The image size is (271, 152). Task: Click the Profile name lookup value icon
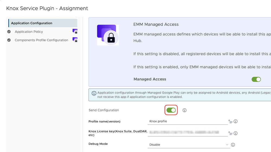(x=230, y=121)
